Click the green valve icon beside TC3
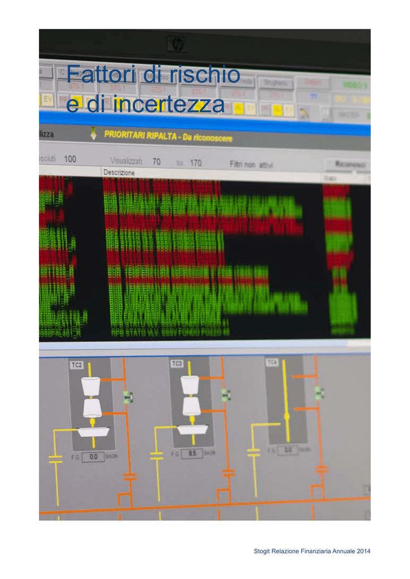 click(x=226, y=394)
